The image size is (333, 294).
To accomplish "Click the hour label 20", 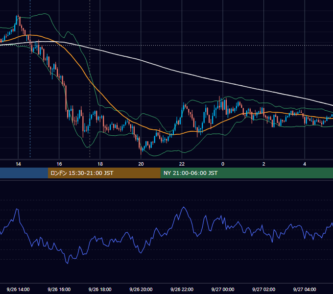I will pos(141,164).
